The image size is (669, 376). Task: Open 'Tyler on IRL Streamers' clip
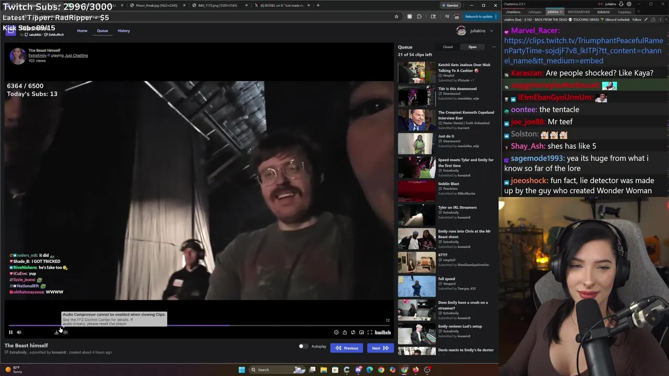[x=445, y=215]
